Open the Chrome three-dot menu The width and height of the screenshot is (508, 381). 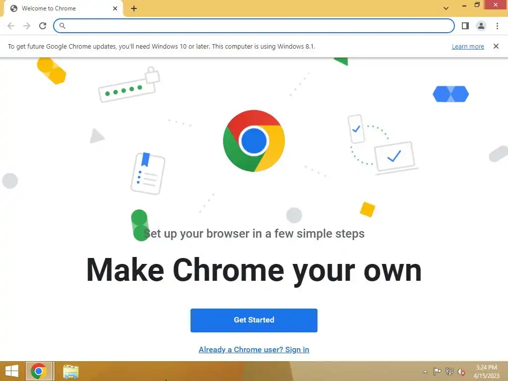coord(497,26)
